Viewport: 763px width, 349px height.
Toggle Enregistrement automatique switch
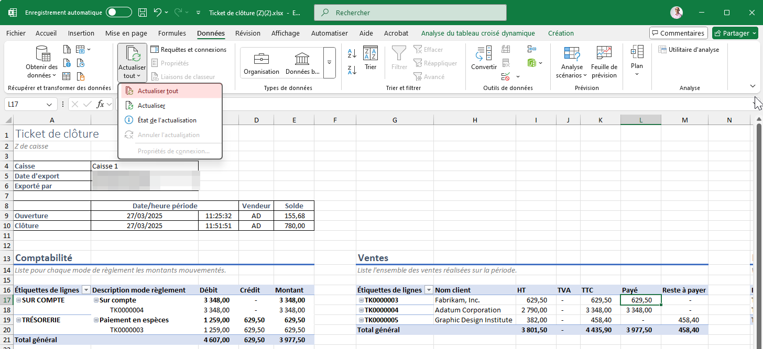pyautogui.click(x=119, y=13)
